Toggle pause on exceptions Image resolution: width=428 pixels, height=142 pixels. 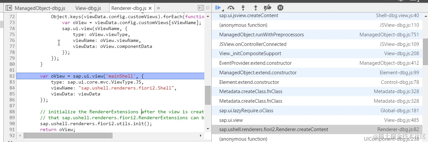pos(280,7)
